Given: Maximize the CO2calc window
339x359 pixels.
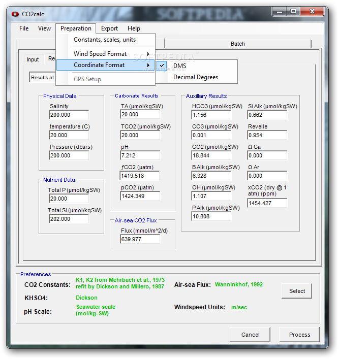Looking at the screenshot, I should click(x=293, y=12).
